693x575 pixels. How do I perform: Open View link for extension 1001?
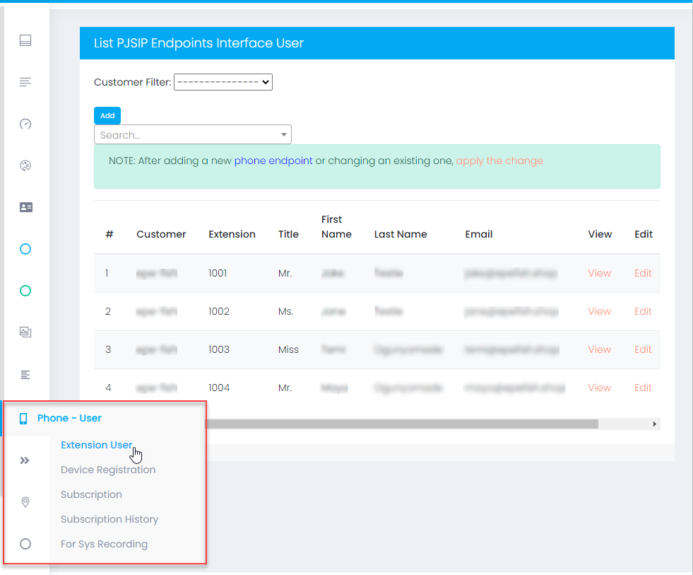click(599, 273)
